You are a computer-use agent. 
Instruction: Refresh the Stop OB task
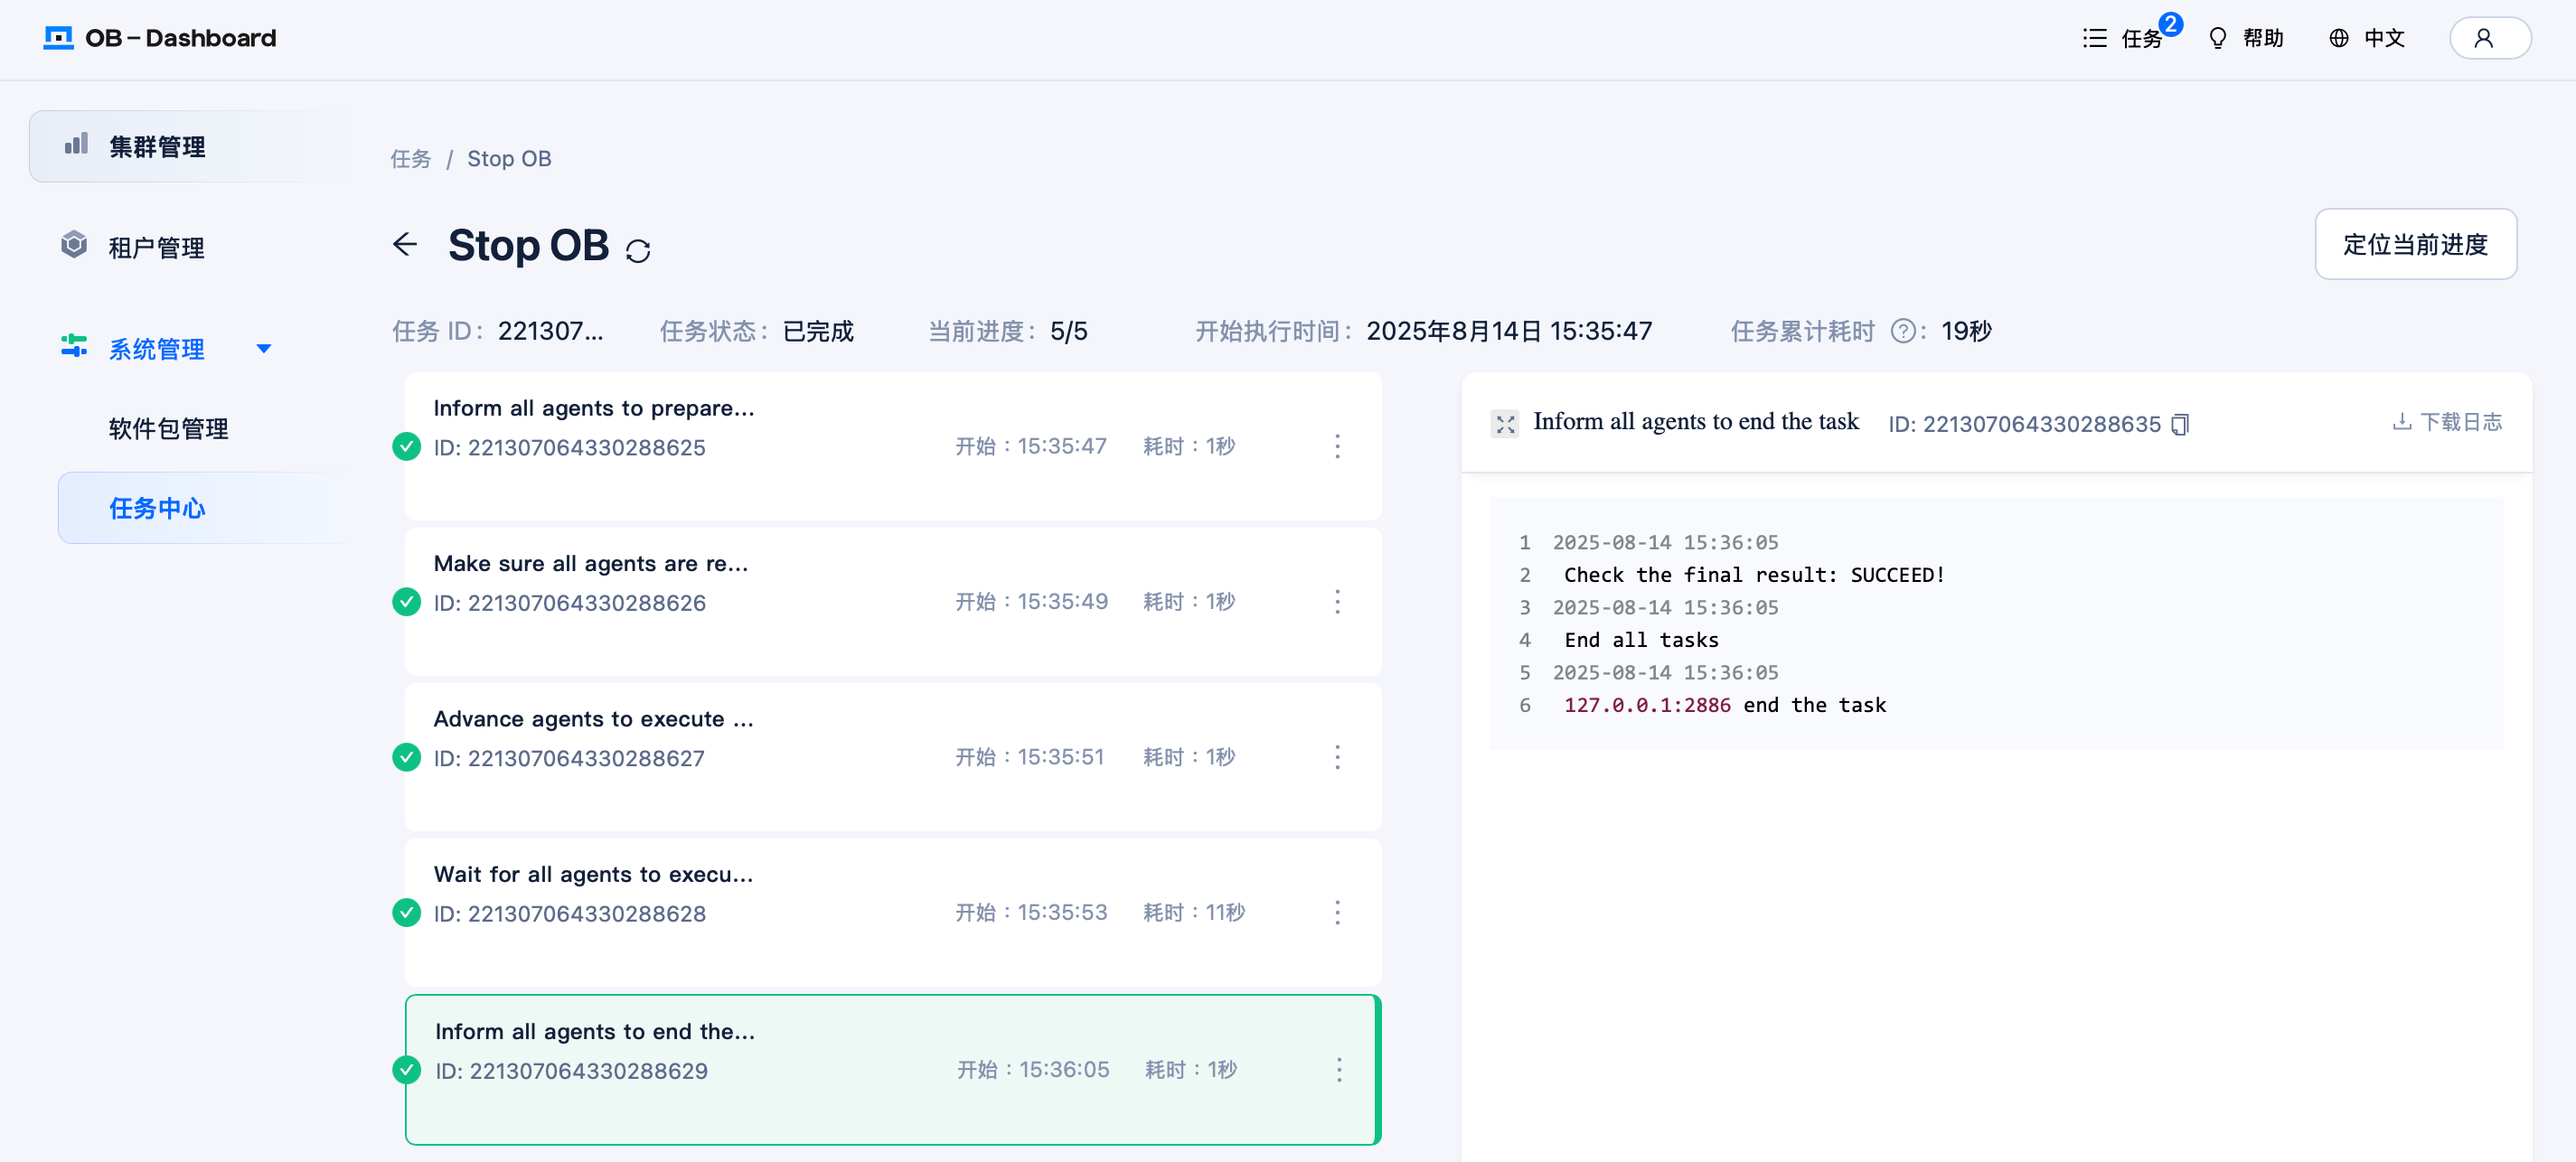coord(638,250)
